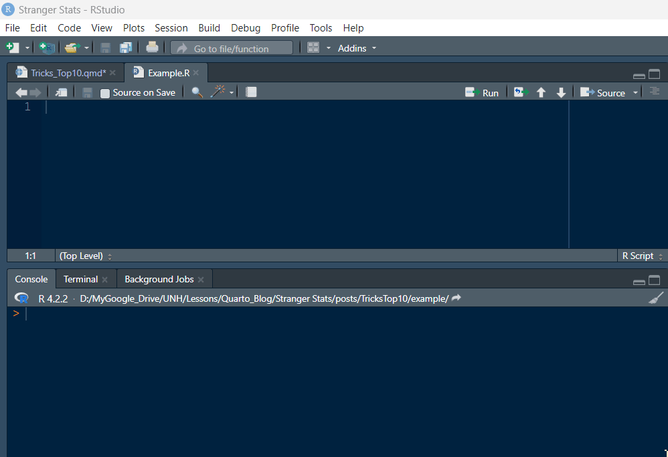The width and height of the screenshot is (668, 457).
Task: Open the Addins dropdown
Action: [x=357, y=48]
